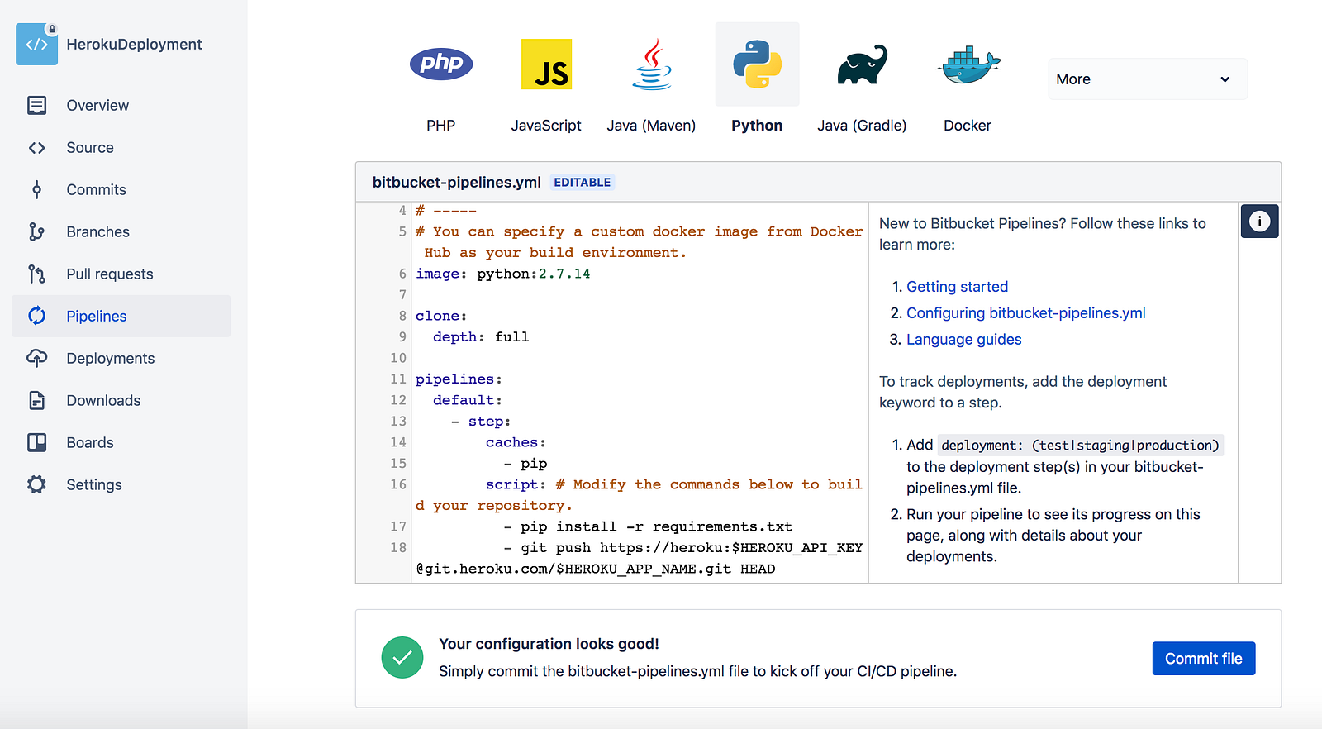
Task: Click the Java (Maven) template label
Action: pos(651,126)
